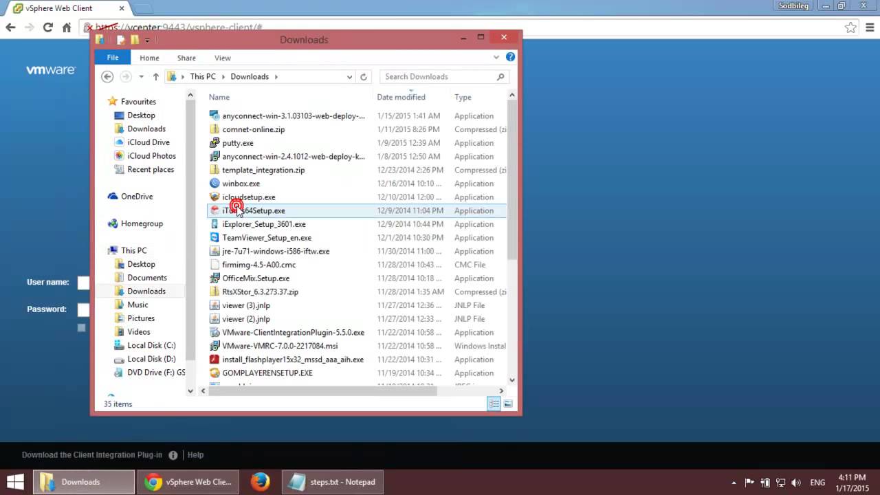The height and width of the screenshot is (495, 880).
Task: Select firmimg-4.5-A00.cmc file
Action: click(258, 265)
